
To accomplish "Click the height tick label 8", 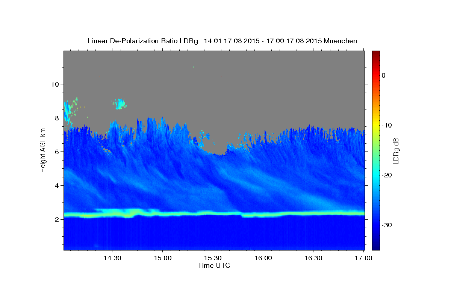I will [x=57, y=118].
